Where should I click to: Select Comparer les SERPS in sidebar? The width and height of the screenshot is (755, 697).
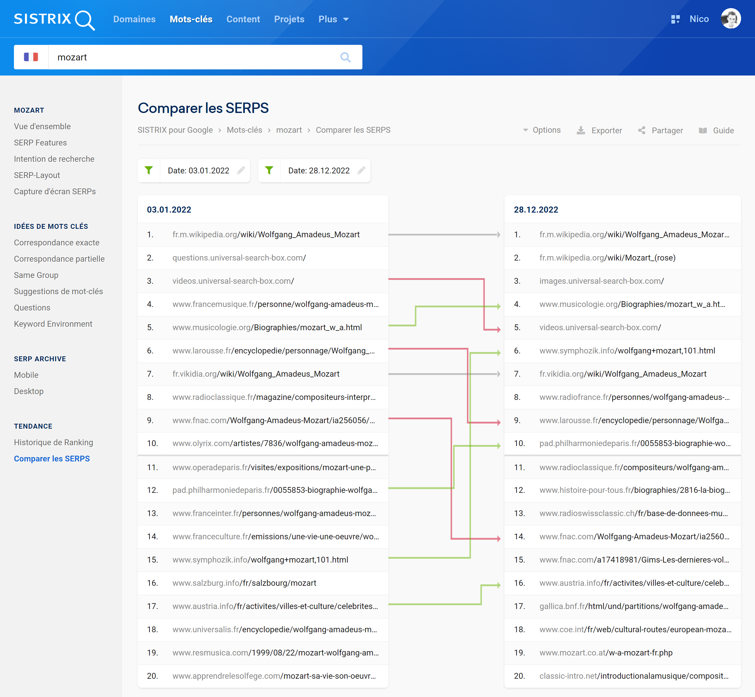coord(52,459)
